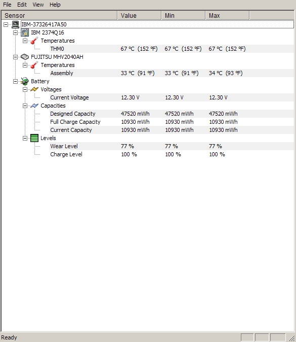The image size is (296, 342).
Task: Open the Help menu
Action: click(55, 5)
